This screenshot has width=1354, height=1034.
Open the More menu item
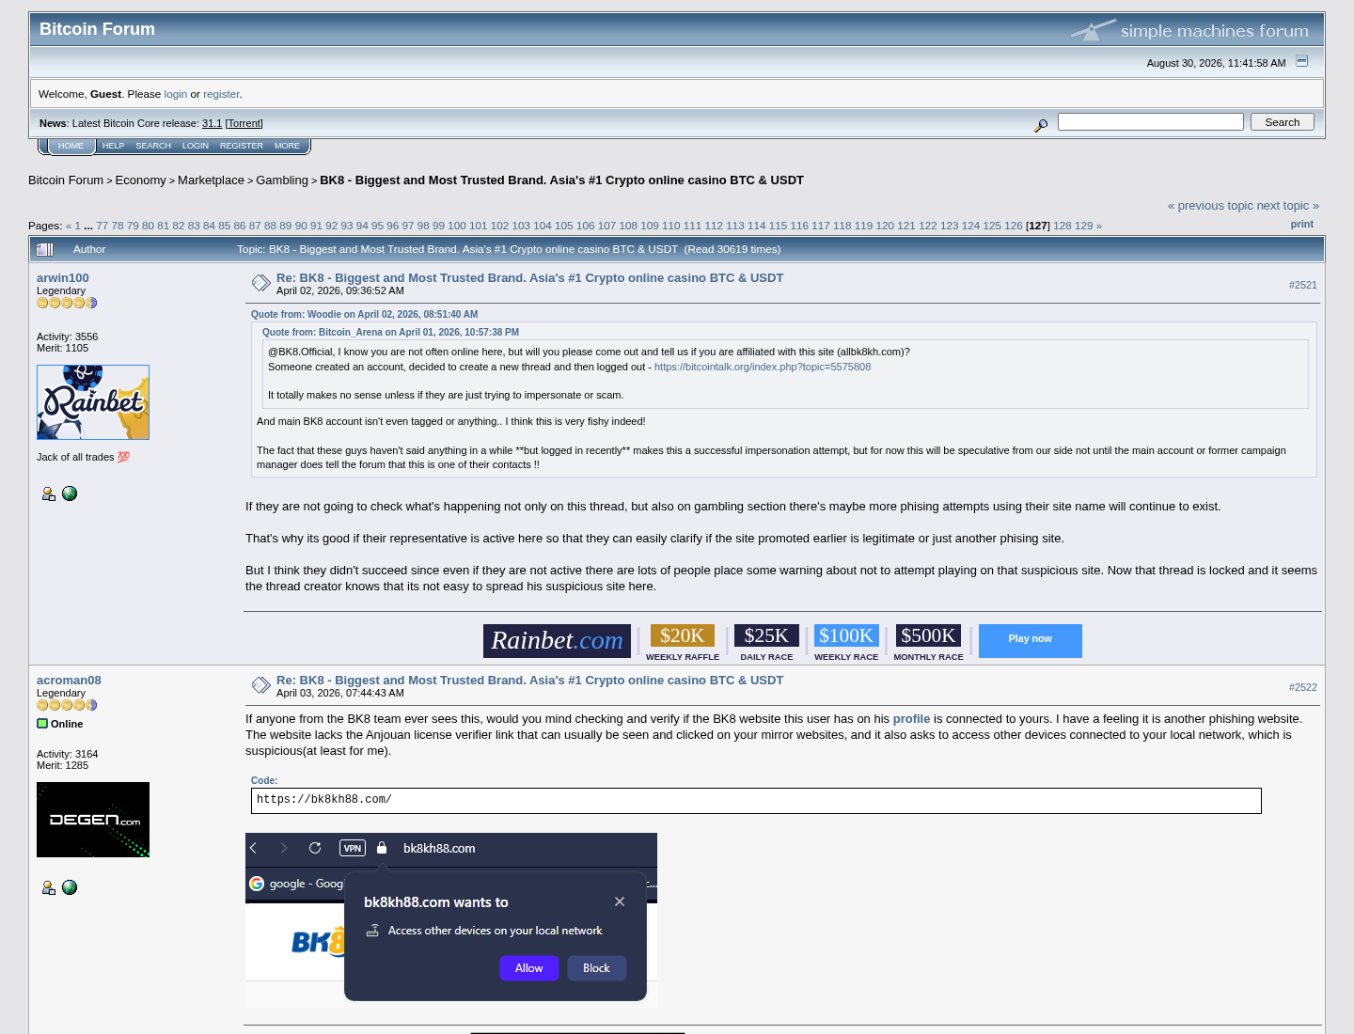[x=287, y=146]
